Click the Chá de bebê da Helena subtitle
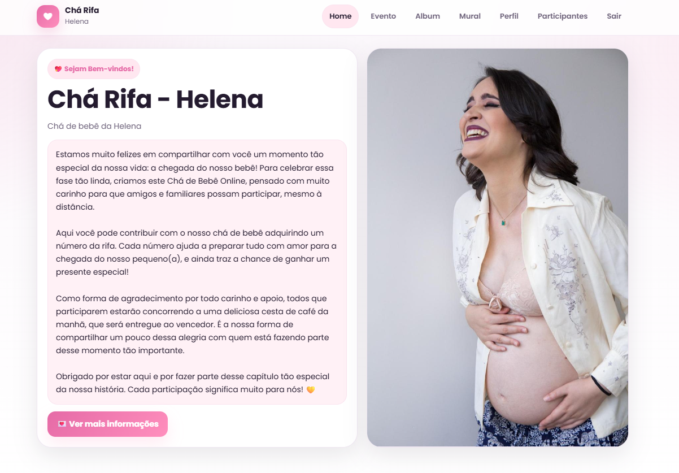Image resolution: width=679 pixels, height=473 pixels. click(x=94, y=126)
